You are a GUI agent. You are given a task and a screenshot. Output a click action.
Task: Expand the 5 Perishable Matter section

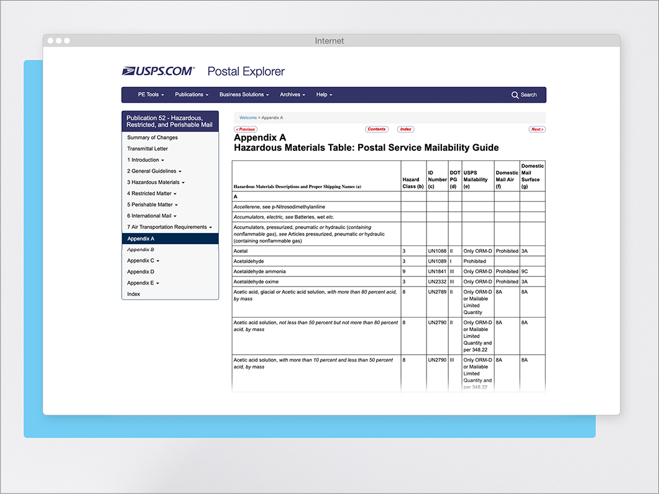(x=152, y=204)
